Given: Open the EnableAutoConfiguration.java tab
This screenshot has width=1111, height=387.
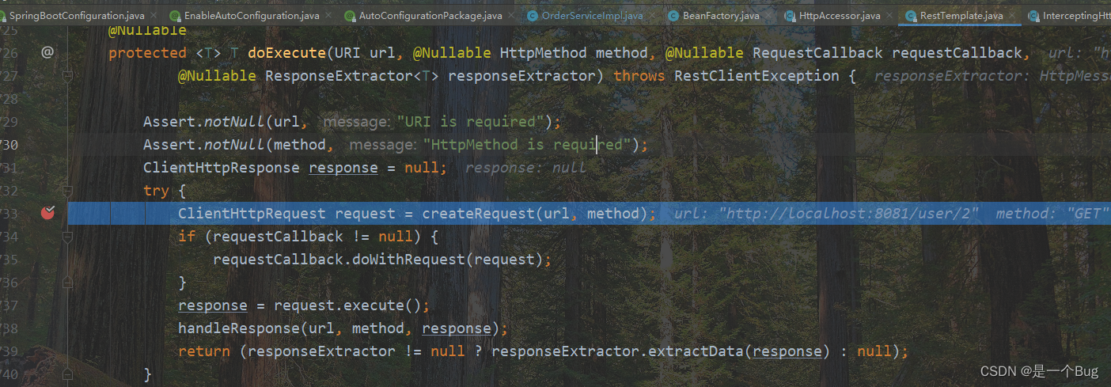Looking at the screenshot, I should coord(252,15).
